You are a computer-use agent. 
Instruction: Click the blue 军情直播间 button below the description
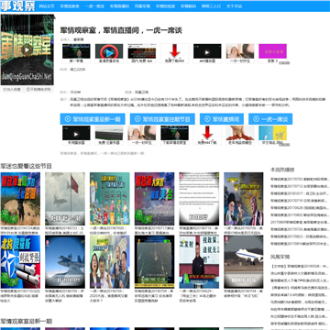pyautogui.click(x=222, y=119)
